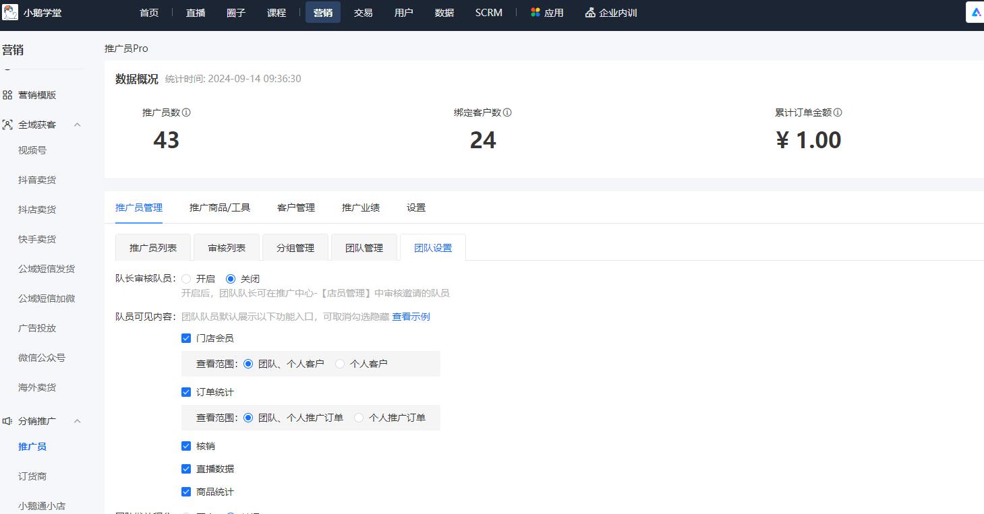Select the 个人客户 view scope radio
This screenshot has height=514, width=984.
[340, 363]
